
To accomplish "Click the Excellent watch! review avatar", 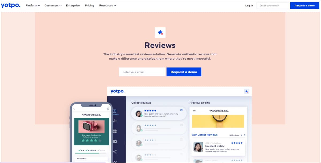I will (198, 147).
